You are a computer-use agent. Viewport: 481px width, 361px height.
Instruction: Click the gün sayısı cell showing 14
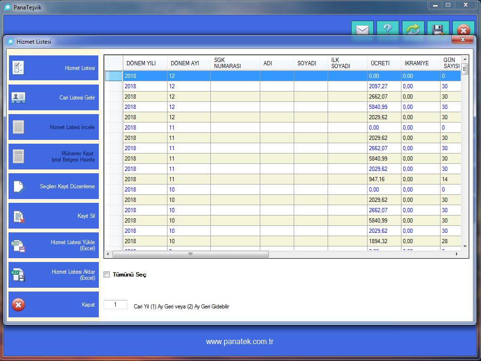coord(450,179)
